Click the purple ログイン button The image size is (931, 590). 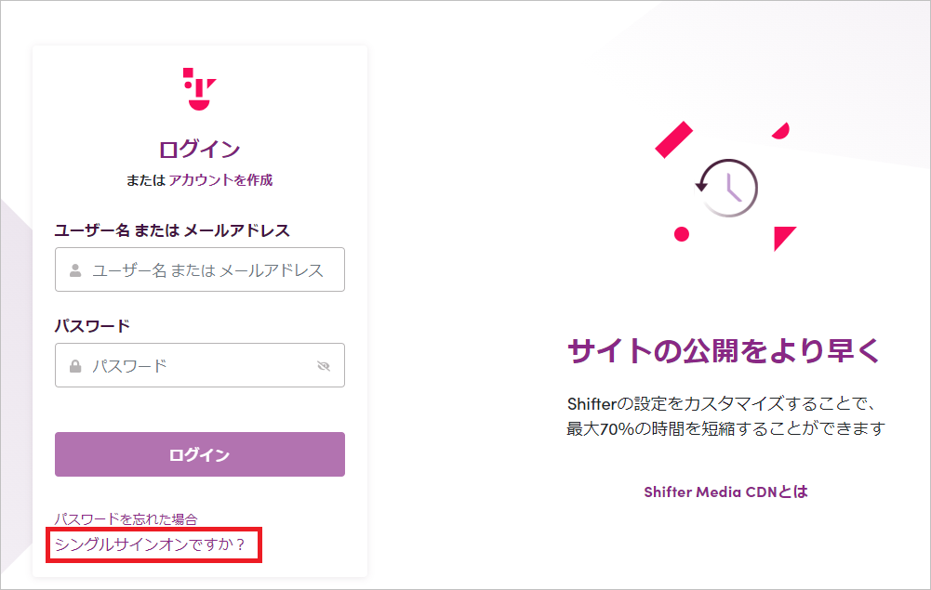coord(199,454)
